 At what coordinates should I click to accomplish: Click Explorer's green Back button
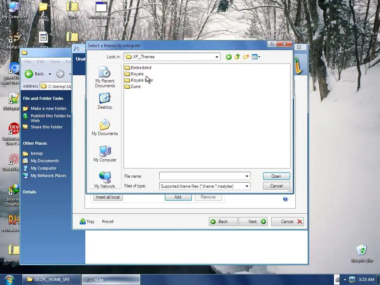(35, 74)
